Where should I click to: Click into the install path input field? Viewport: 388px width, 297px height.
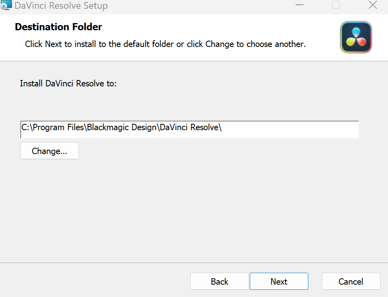pyautogui.click(x=190, y=129)
